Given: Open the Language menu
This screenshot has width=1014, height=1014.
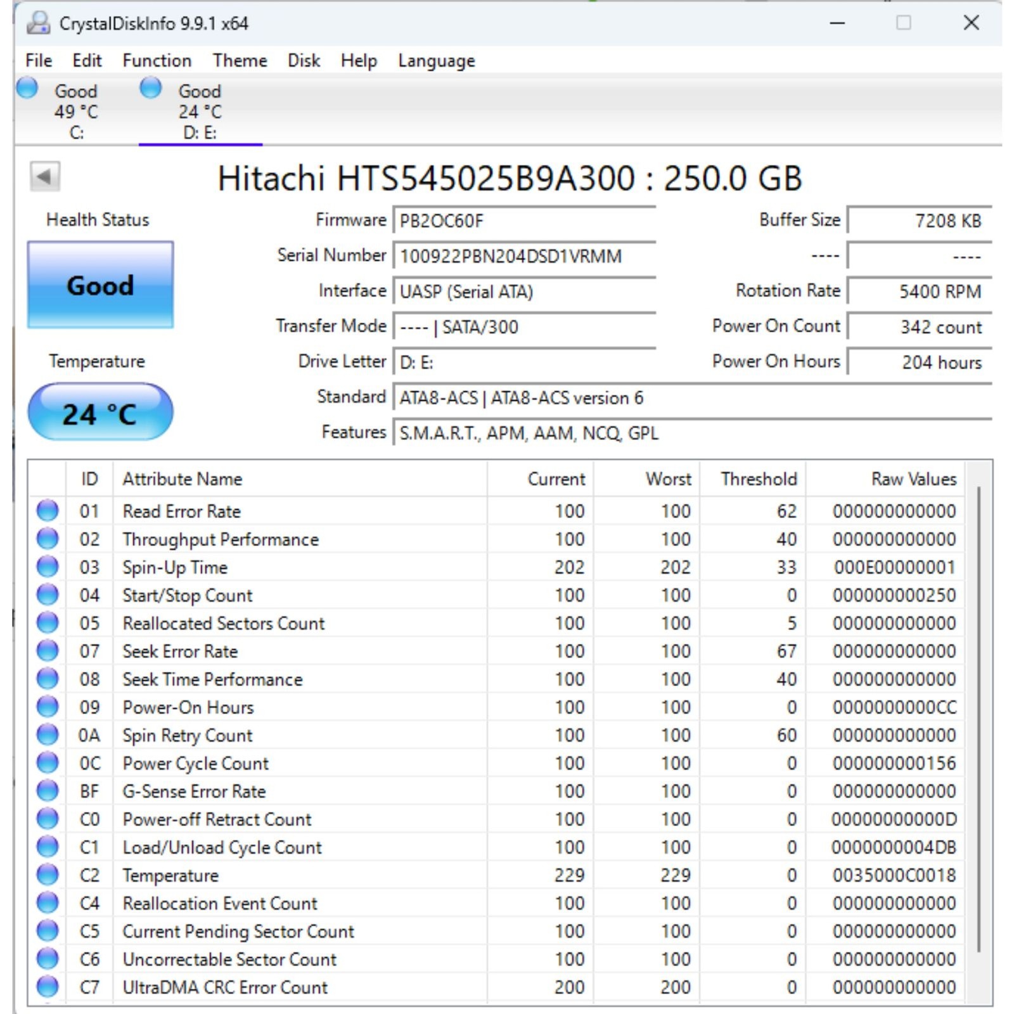Looking at the screenshot, I should click(x=436, y=60).
